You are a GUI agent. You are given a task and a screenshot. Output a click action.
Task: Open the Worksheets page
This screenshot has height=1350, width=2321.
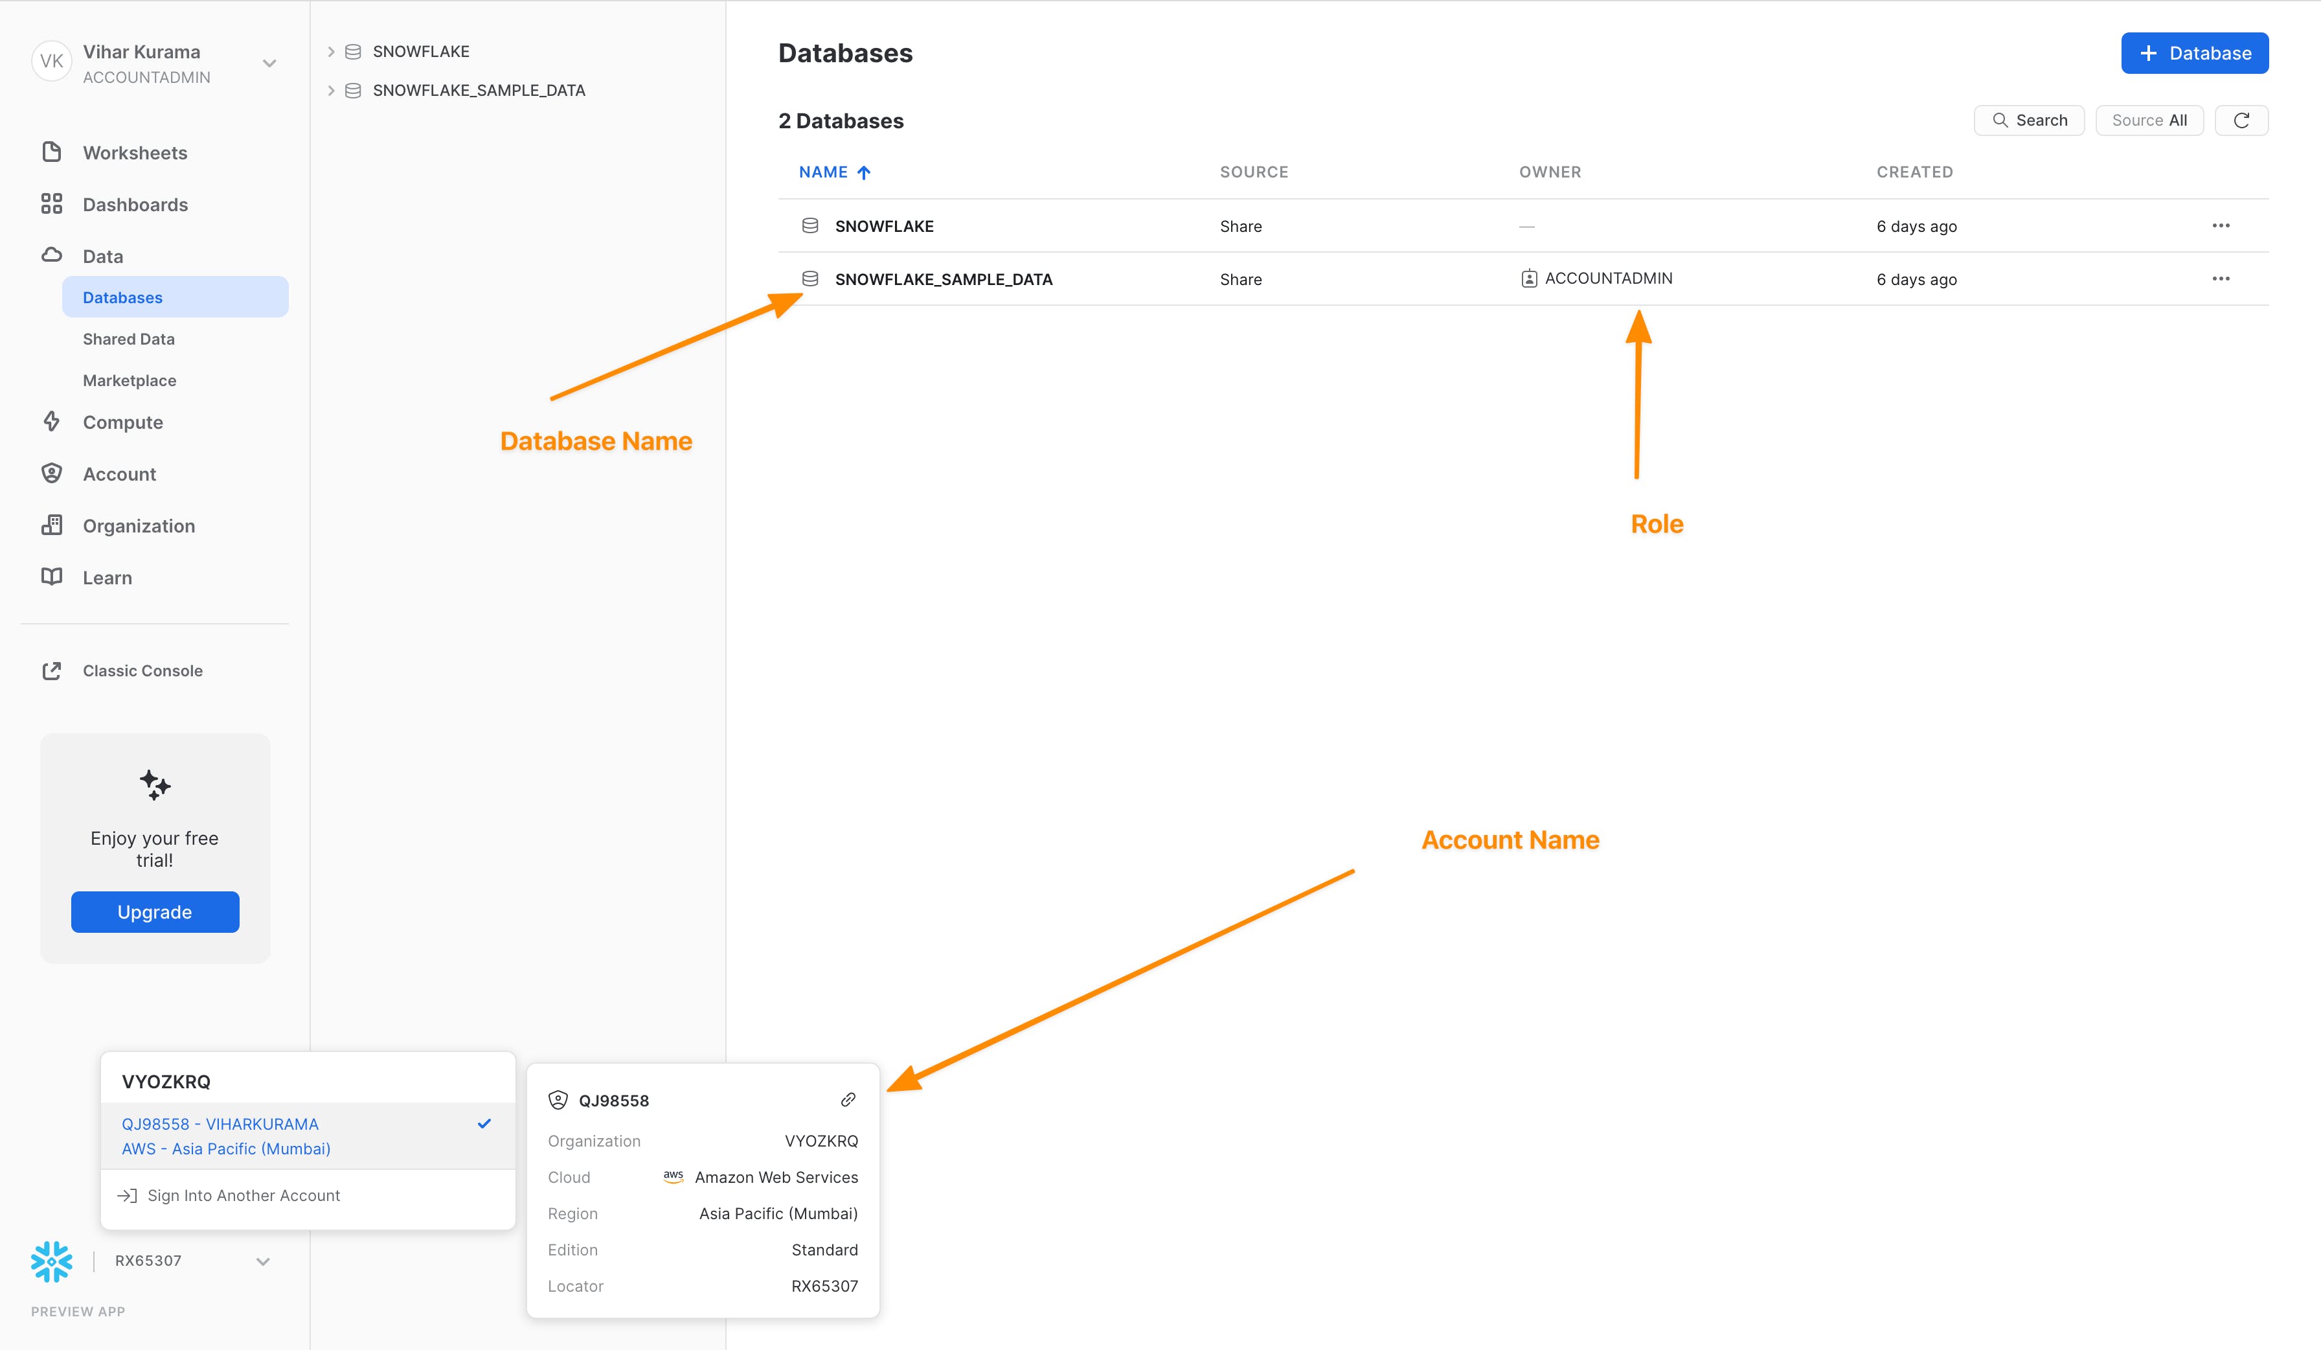pyautogui.click(x=135, y=153)
